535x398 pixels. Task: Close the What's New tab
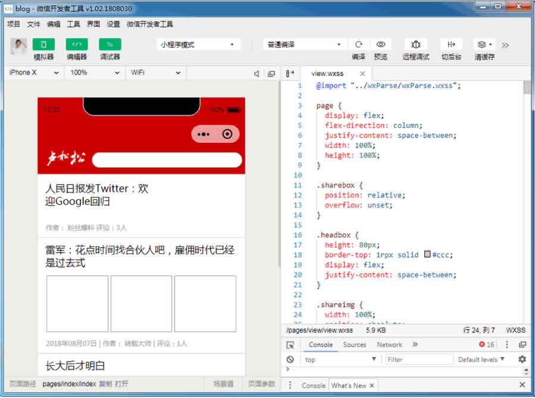[x=371, y=386]
